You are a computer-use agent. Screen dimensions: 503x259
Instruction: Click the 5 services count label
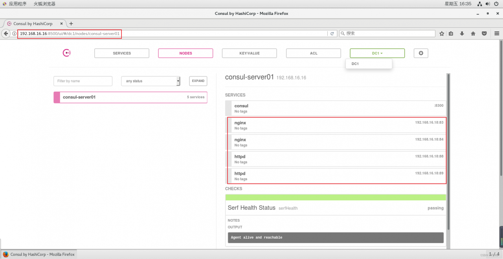(x=196, y=97)
